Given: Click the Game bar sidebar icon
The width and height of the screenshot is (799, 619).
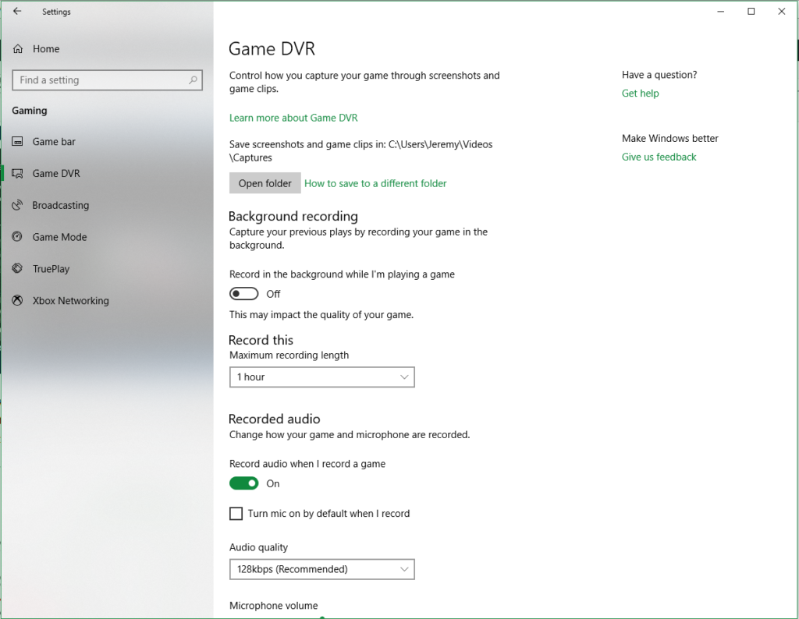Looking at the screenshot, I should click(17, 142).
